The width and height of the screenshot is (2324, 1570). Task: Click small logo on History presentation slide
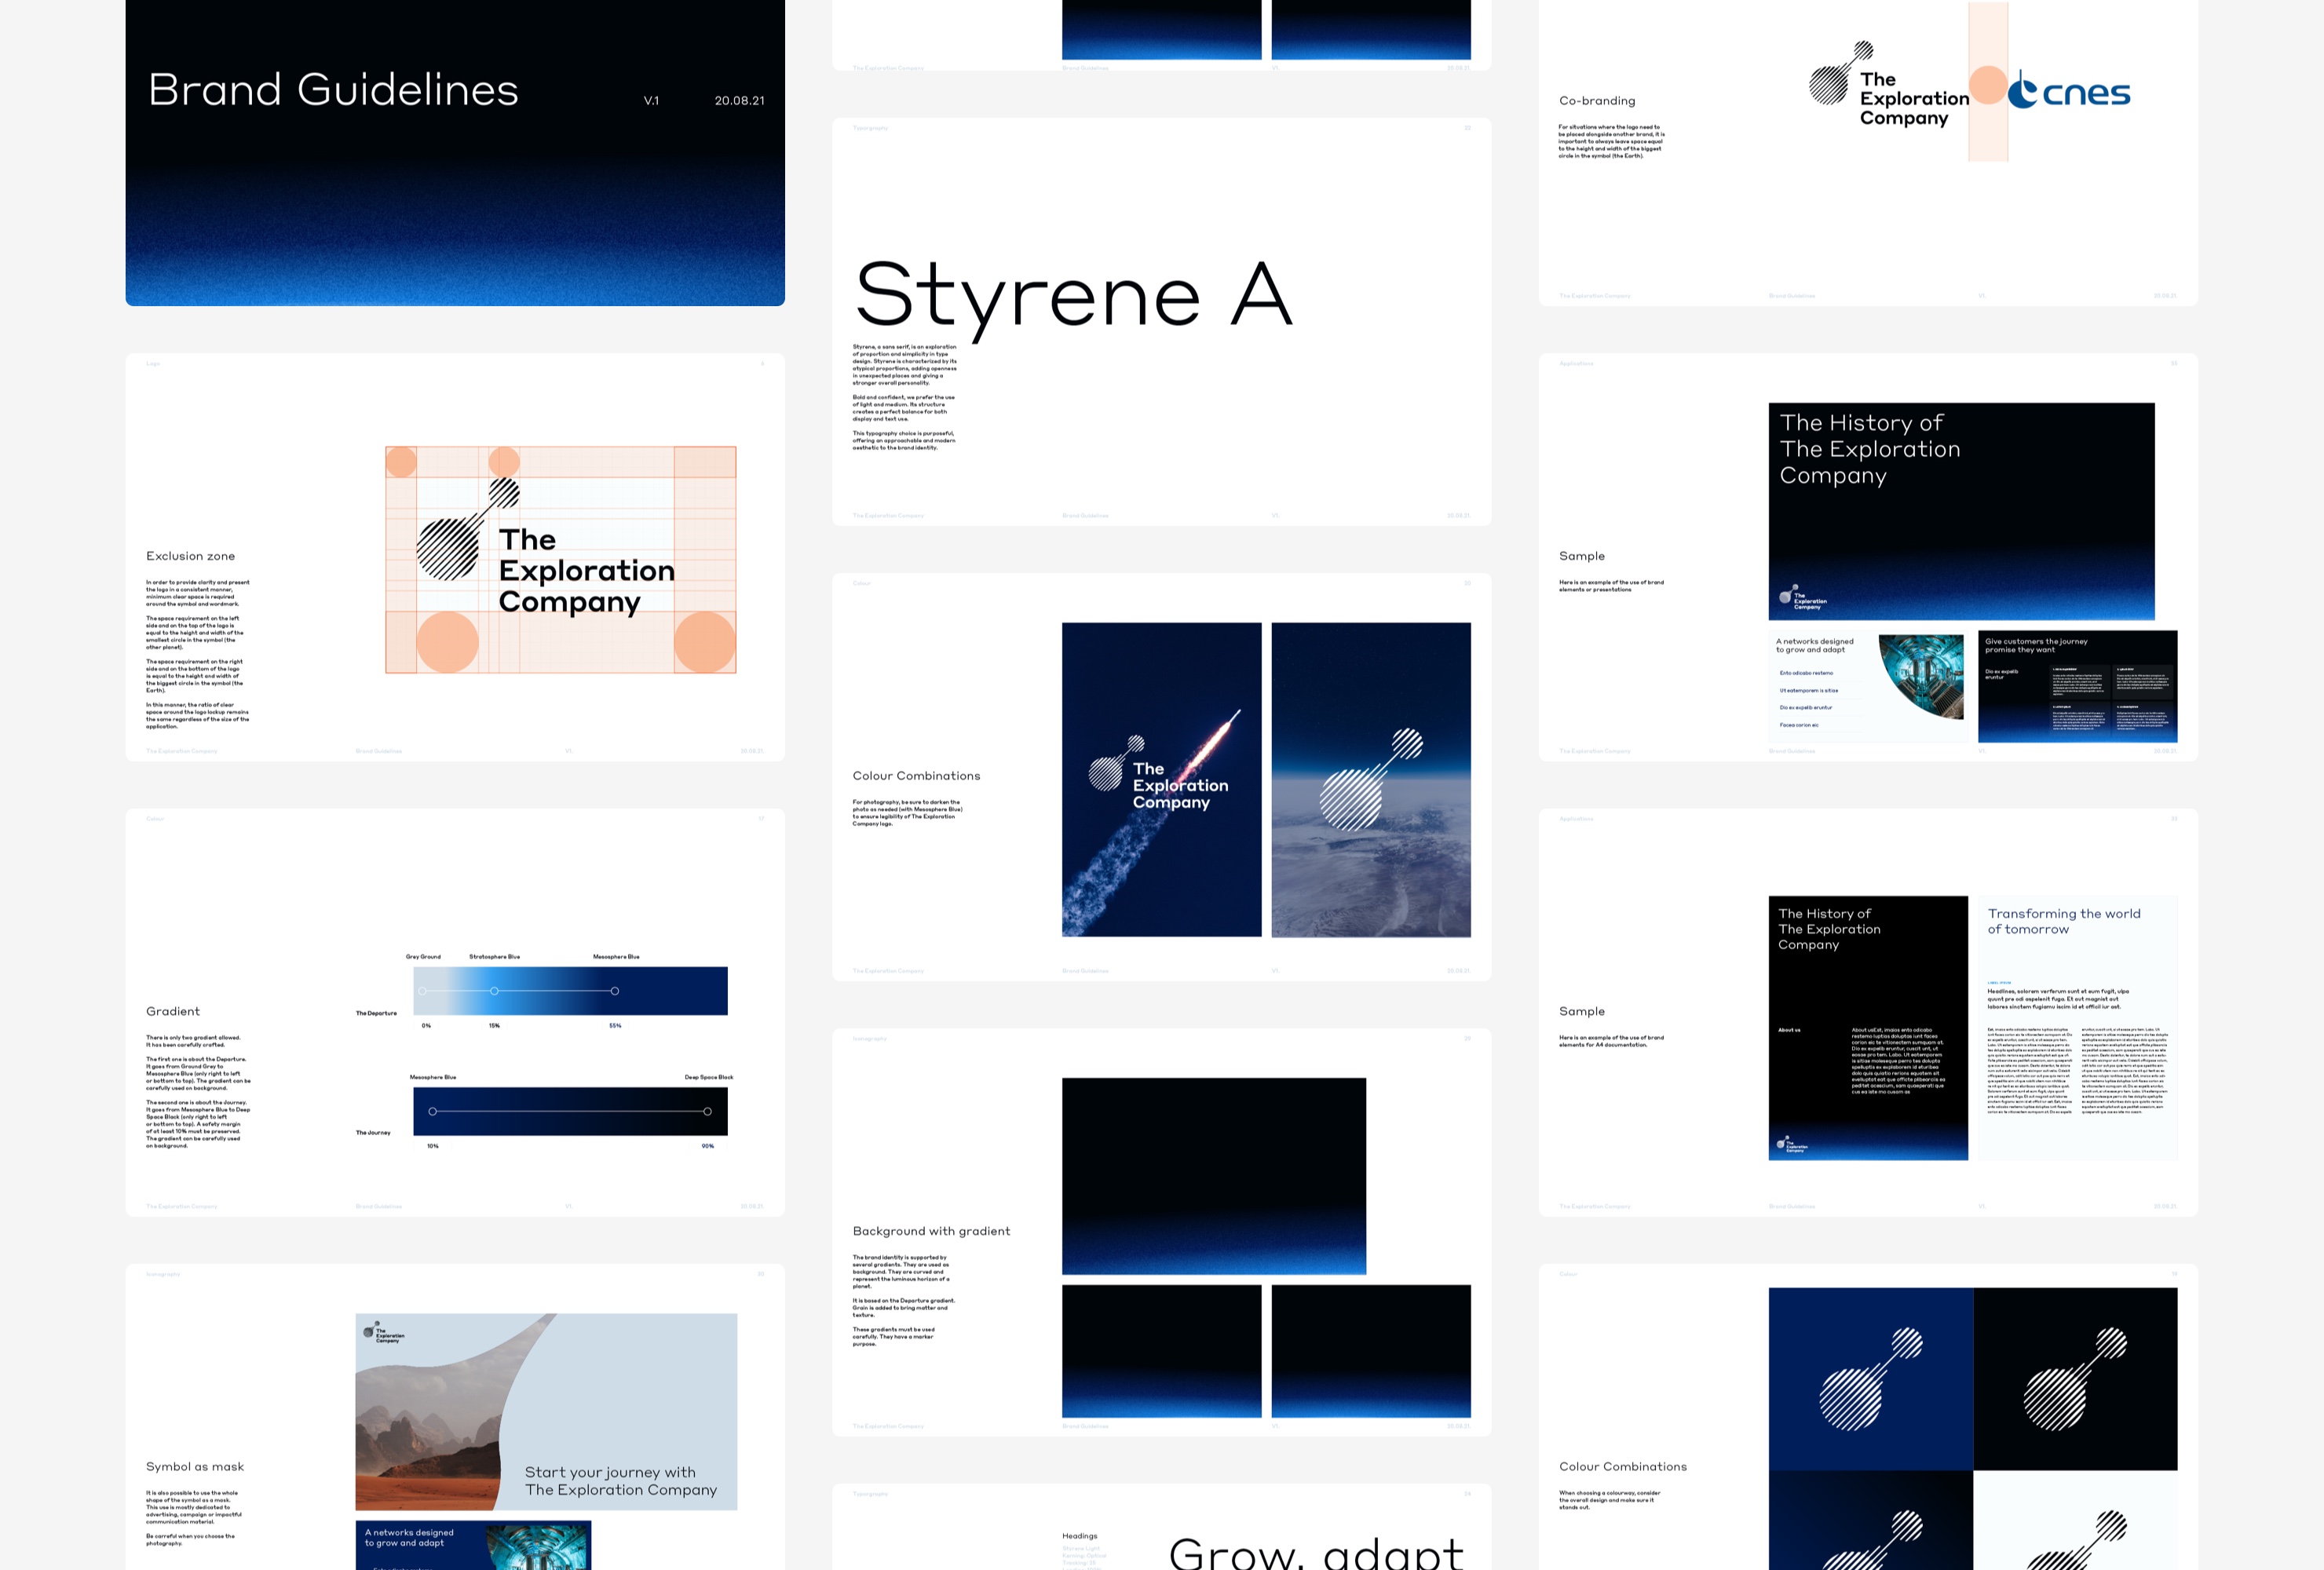click(x=1803, y=597)
